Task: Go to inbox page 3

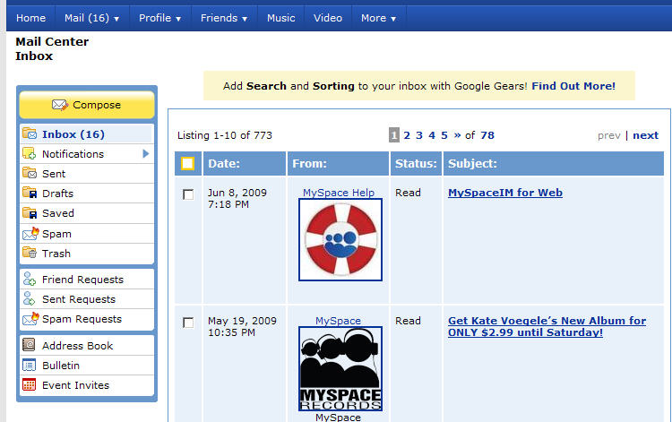Action: pos(419,135)
